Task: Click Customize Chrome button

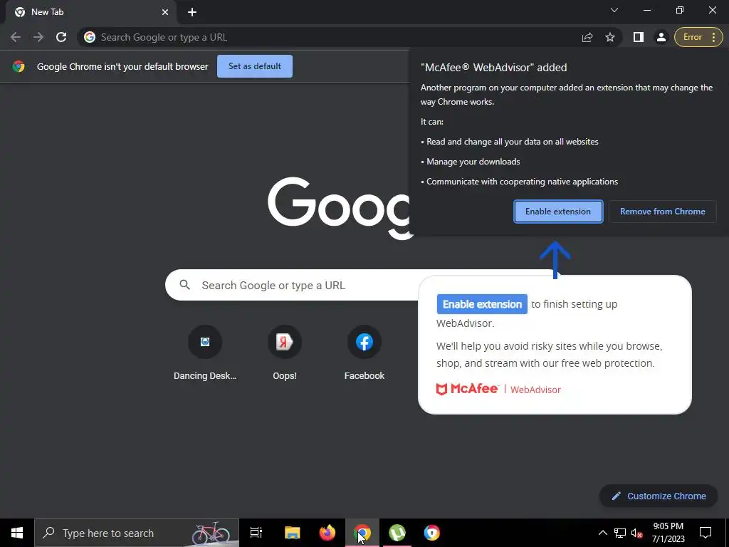Action: [659, 496]
